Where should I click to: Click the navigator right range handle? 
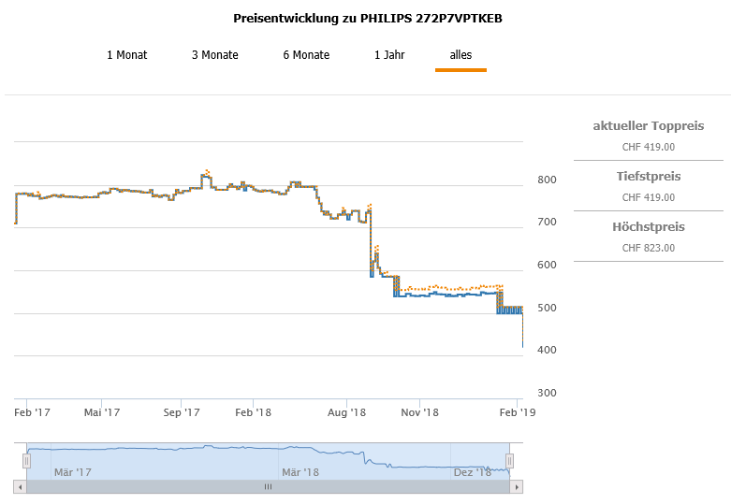pyautogui.click(x=510, y=460)
